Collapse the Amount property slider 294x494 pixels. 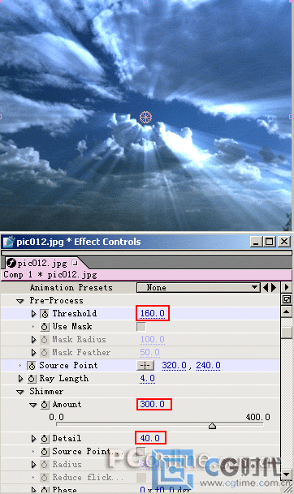pos(33,405)
